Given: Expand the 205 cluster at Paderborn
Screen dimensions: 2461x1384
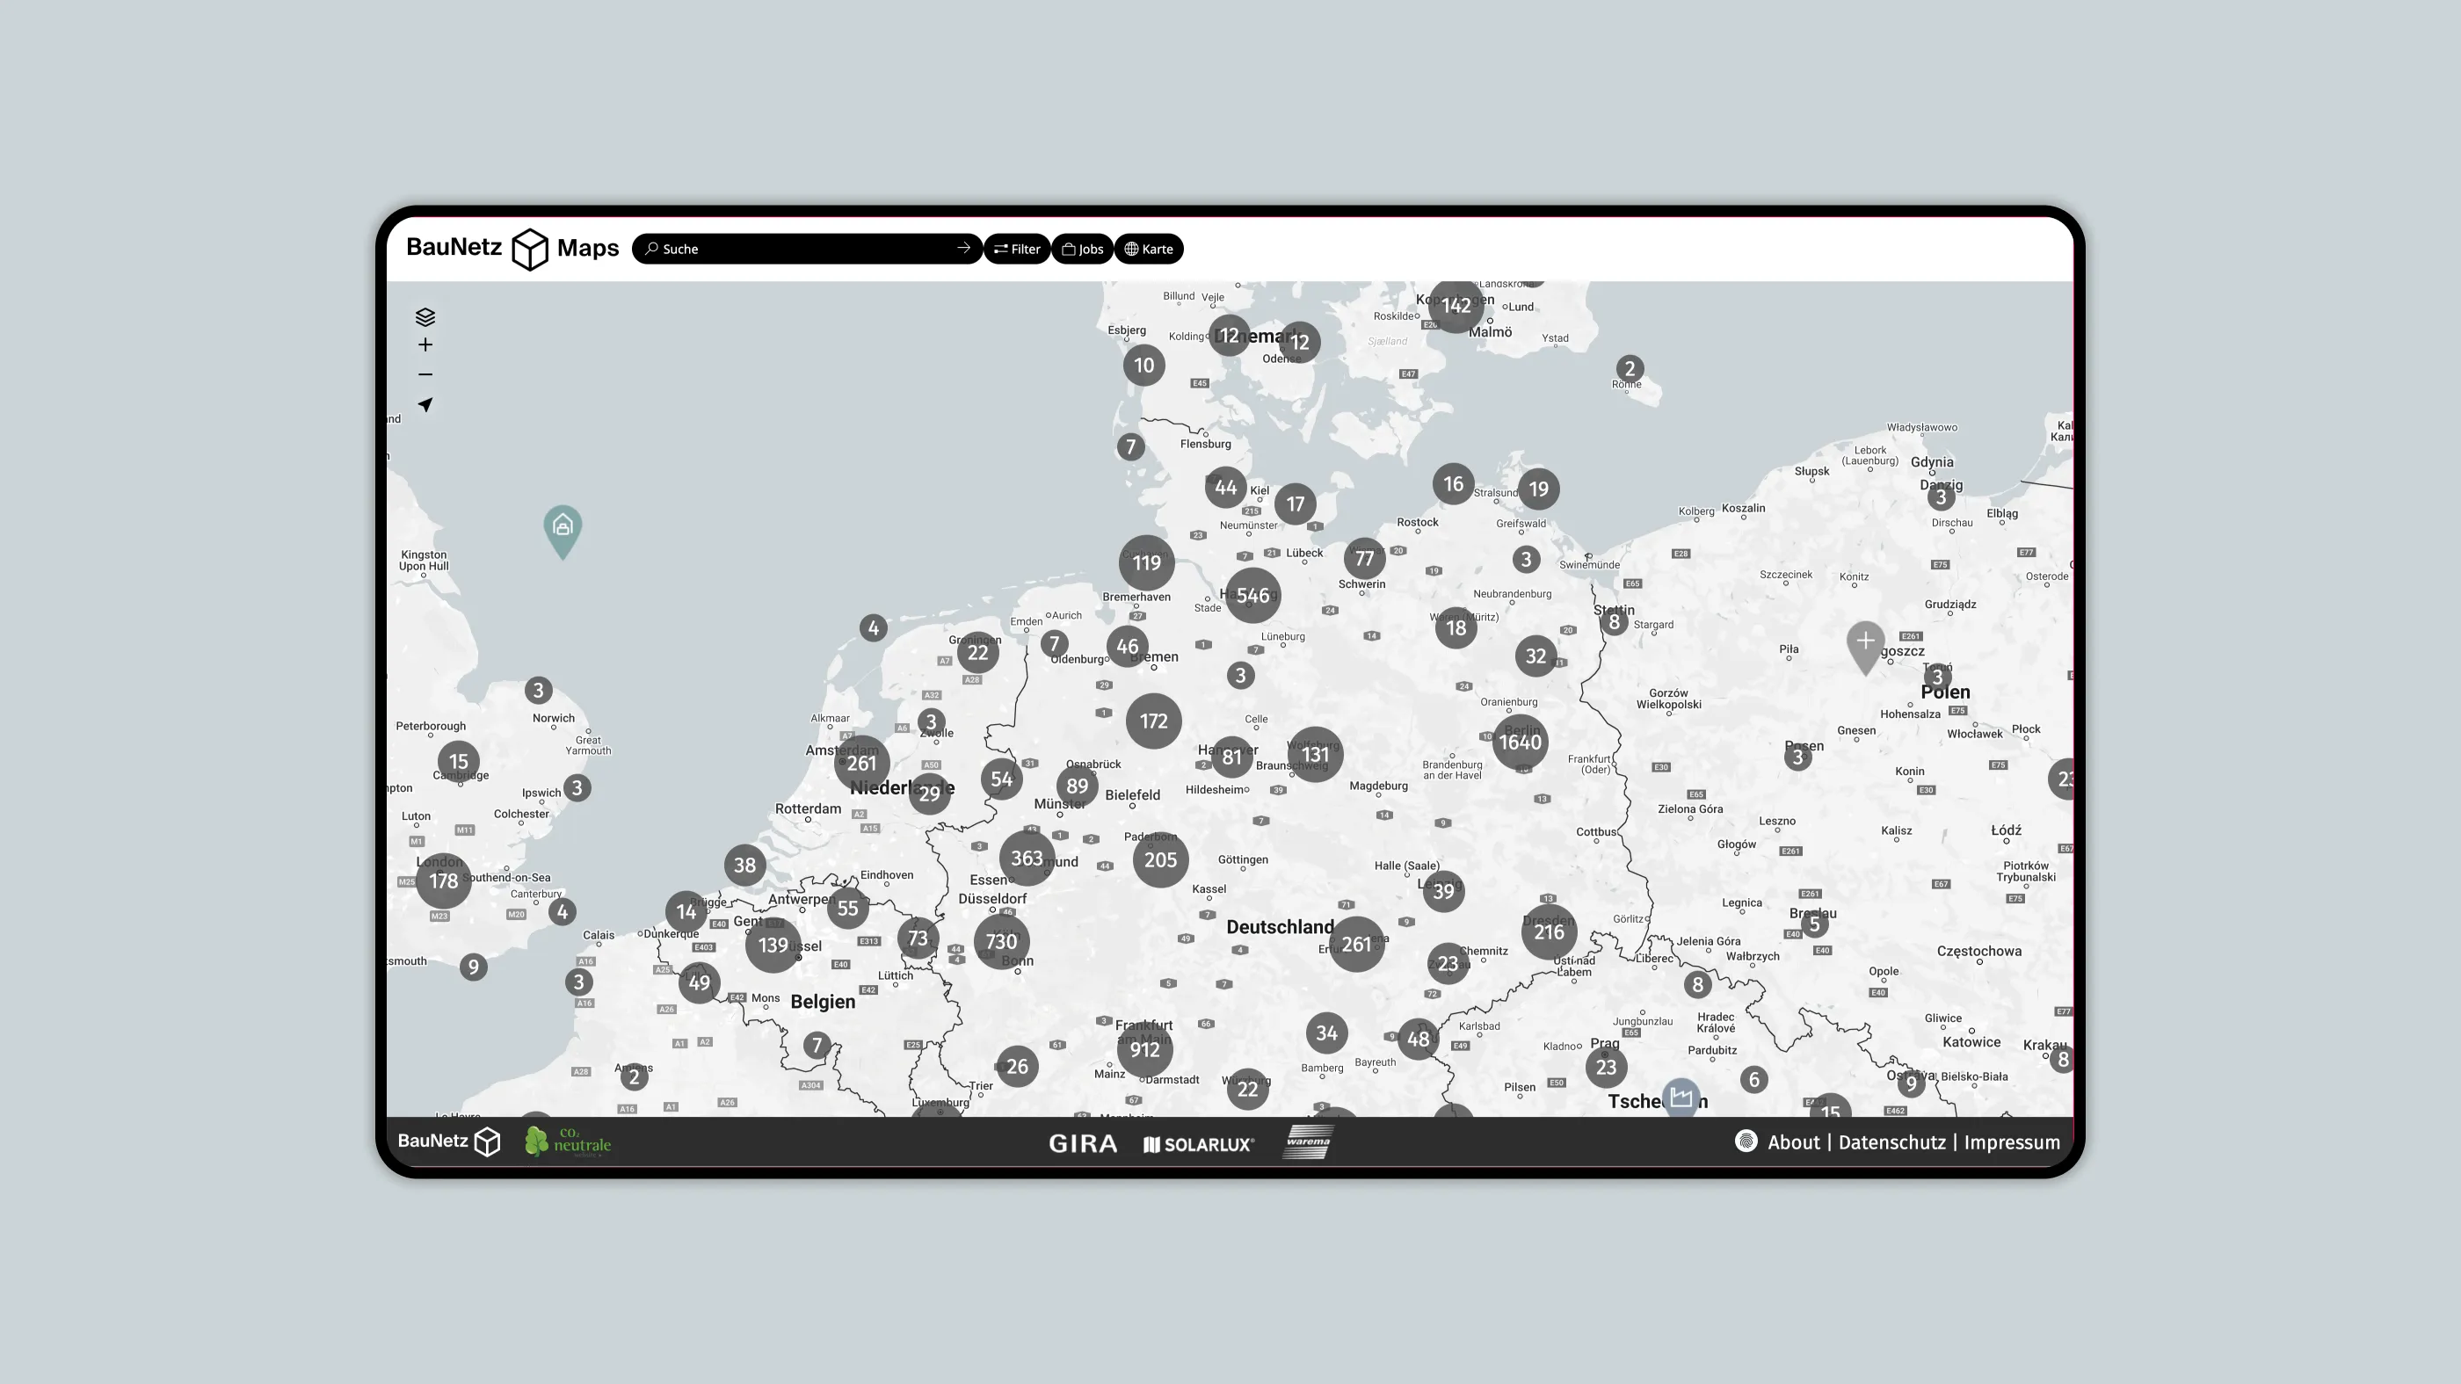Looking at the screenshot, I should (x=1161, y=859).
